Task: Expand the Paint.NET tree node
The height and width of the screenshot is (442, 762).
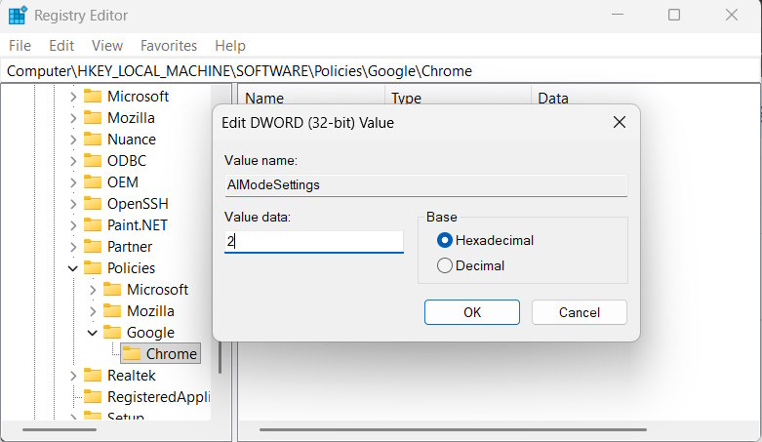Action: click(x=73, y=224)
